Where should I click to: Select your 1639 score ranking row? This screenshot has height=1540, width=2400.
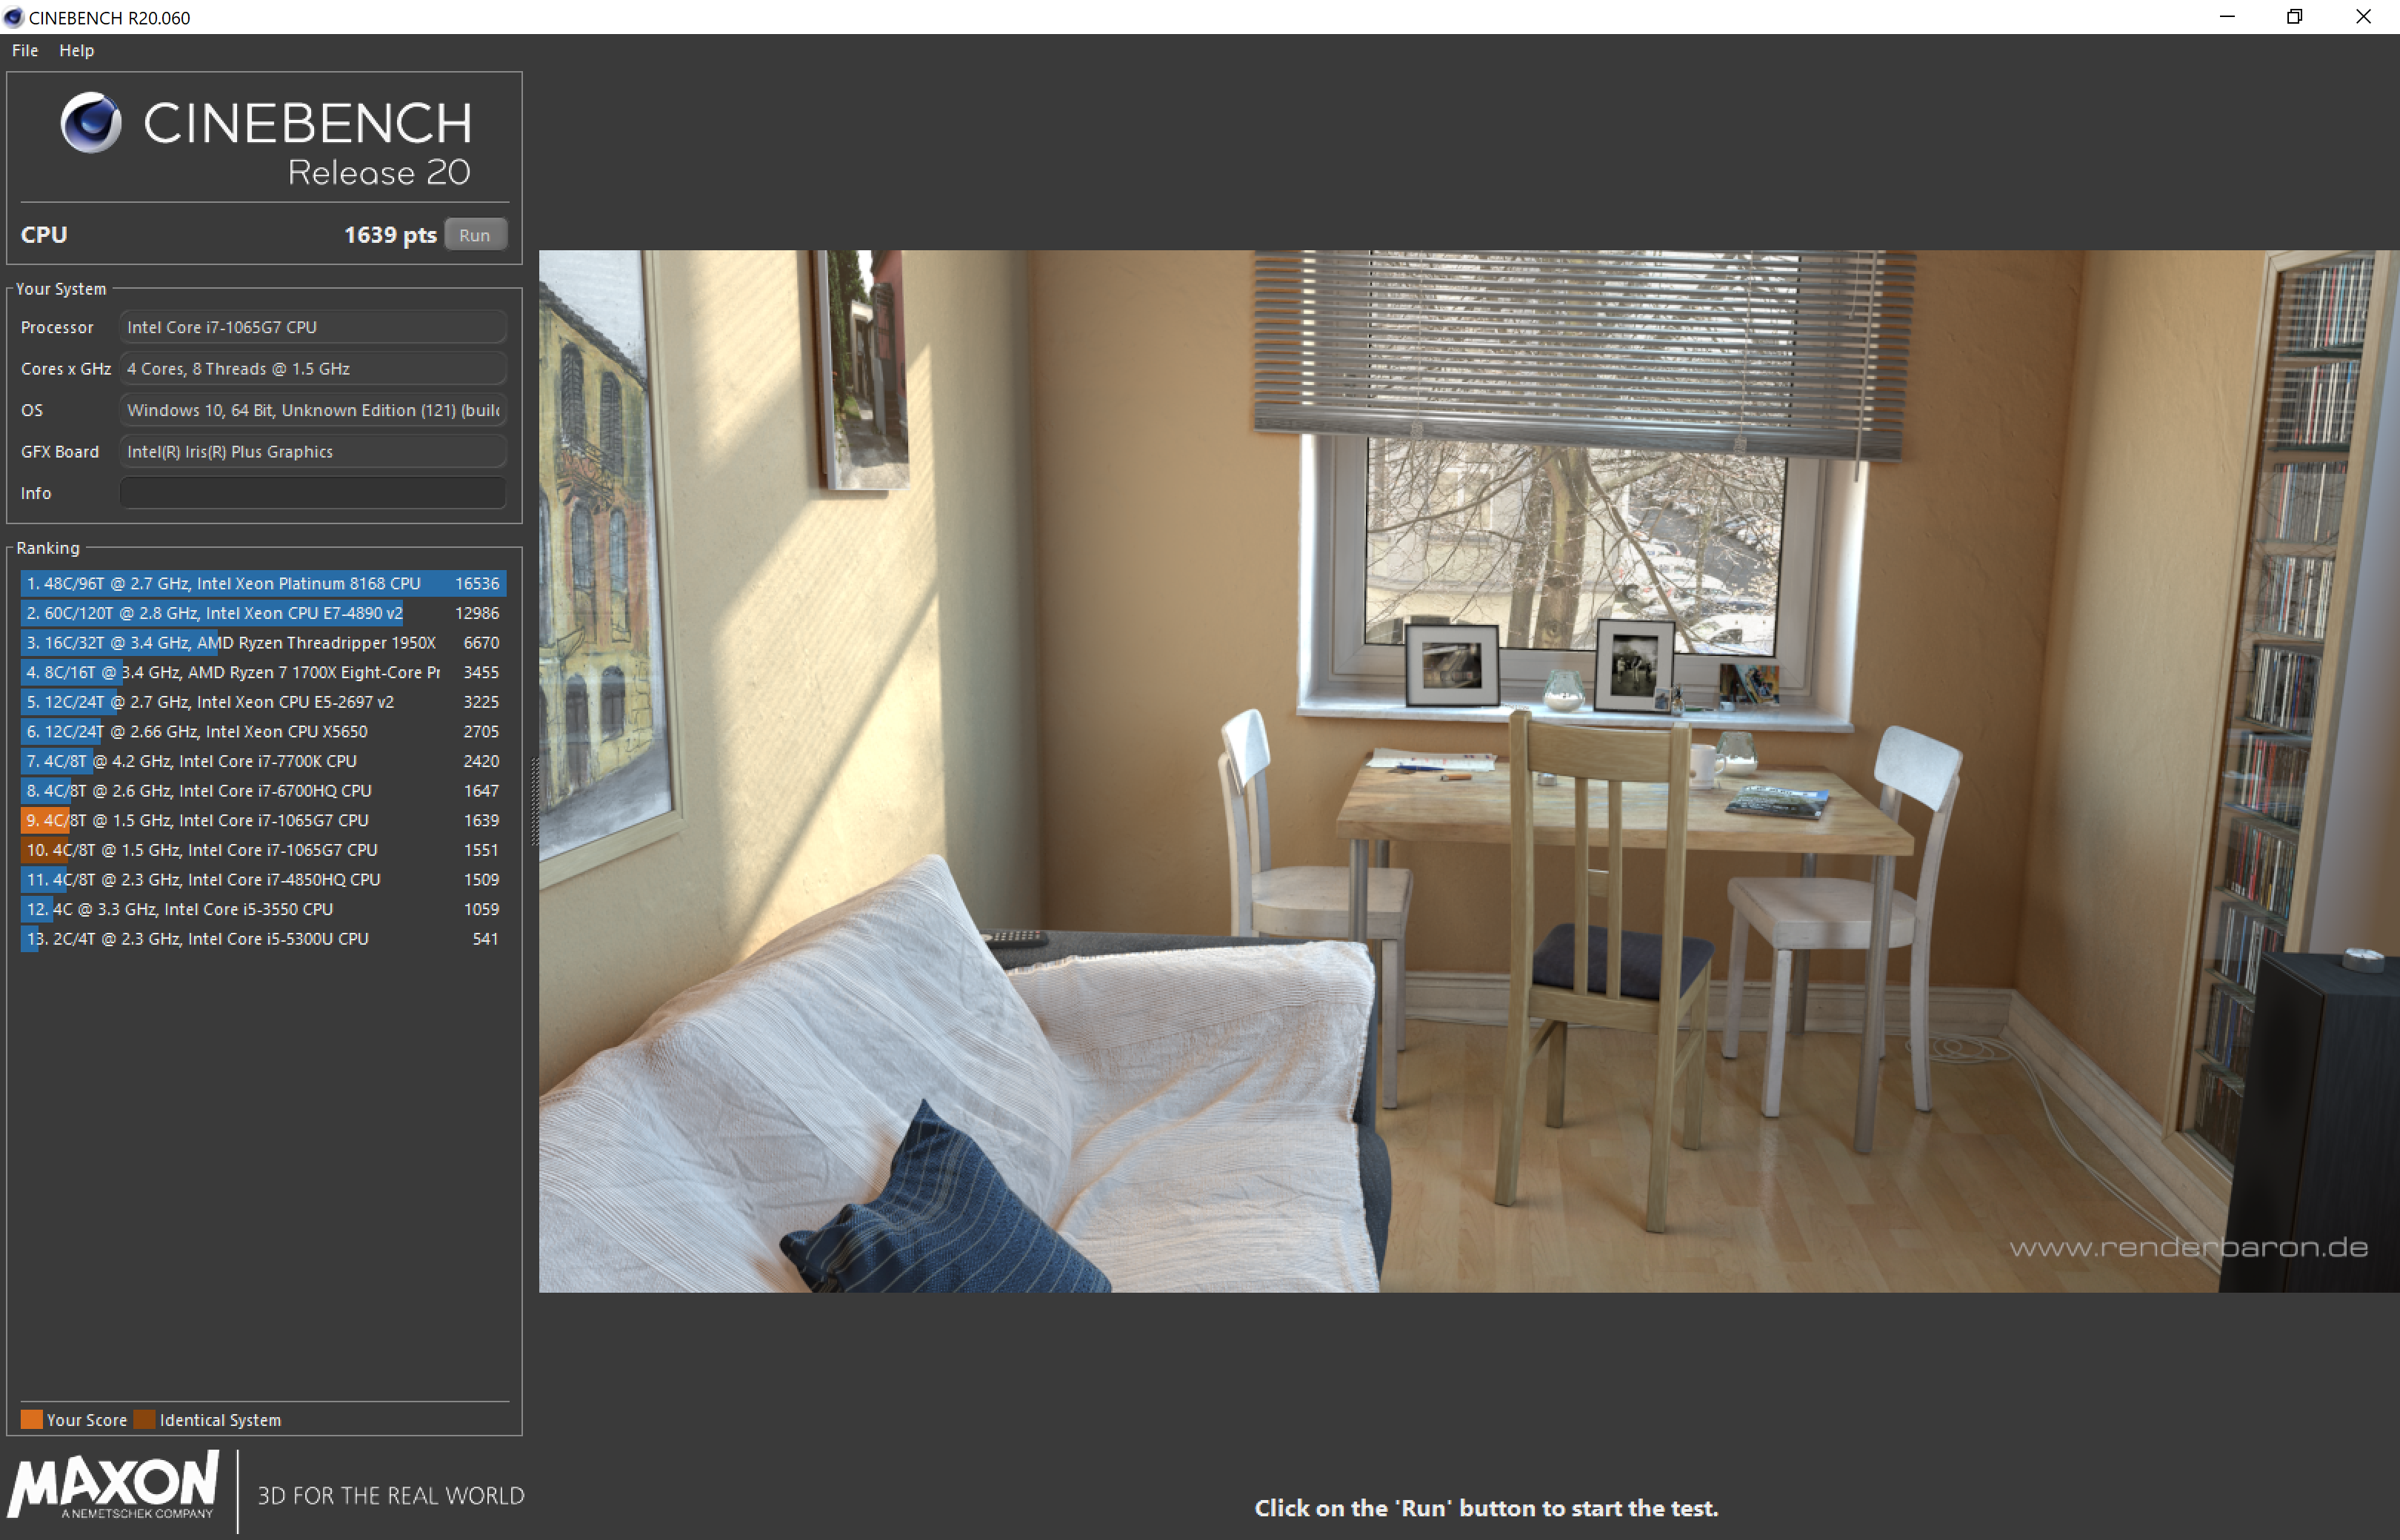point(262,820)
